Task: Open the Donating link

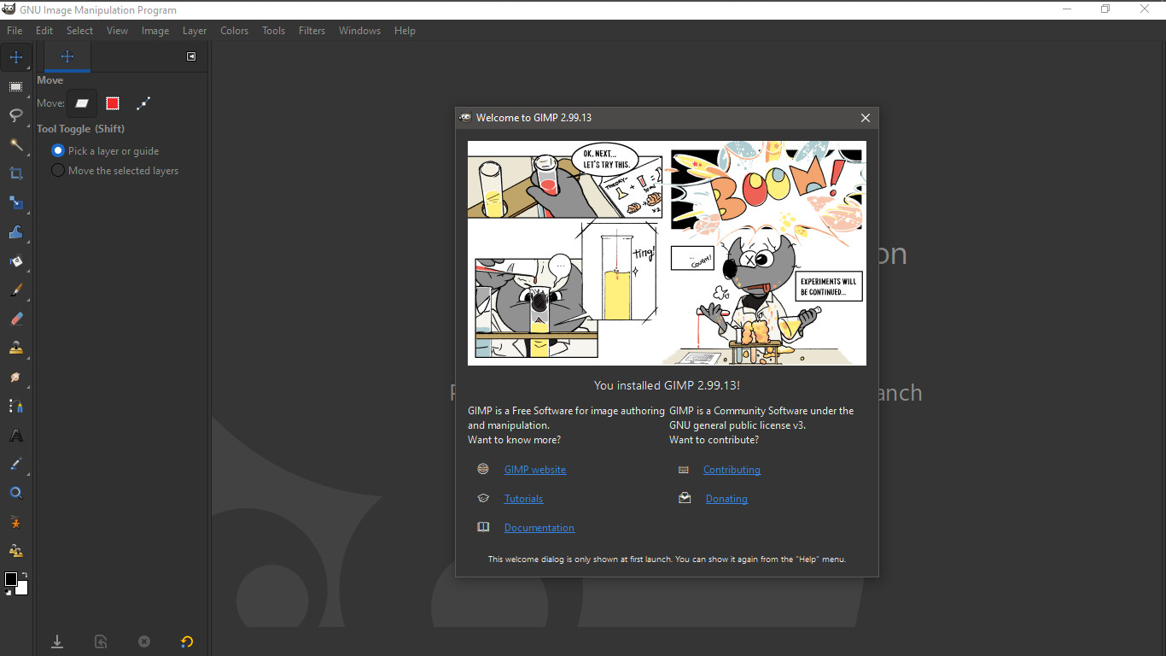Action: (726, 499)
